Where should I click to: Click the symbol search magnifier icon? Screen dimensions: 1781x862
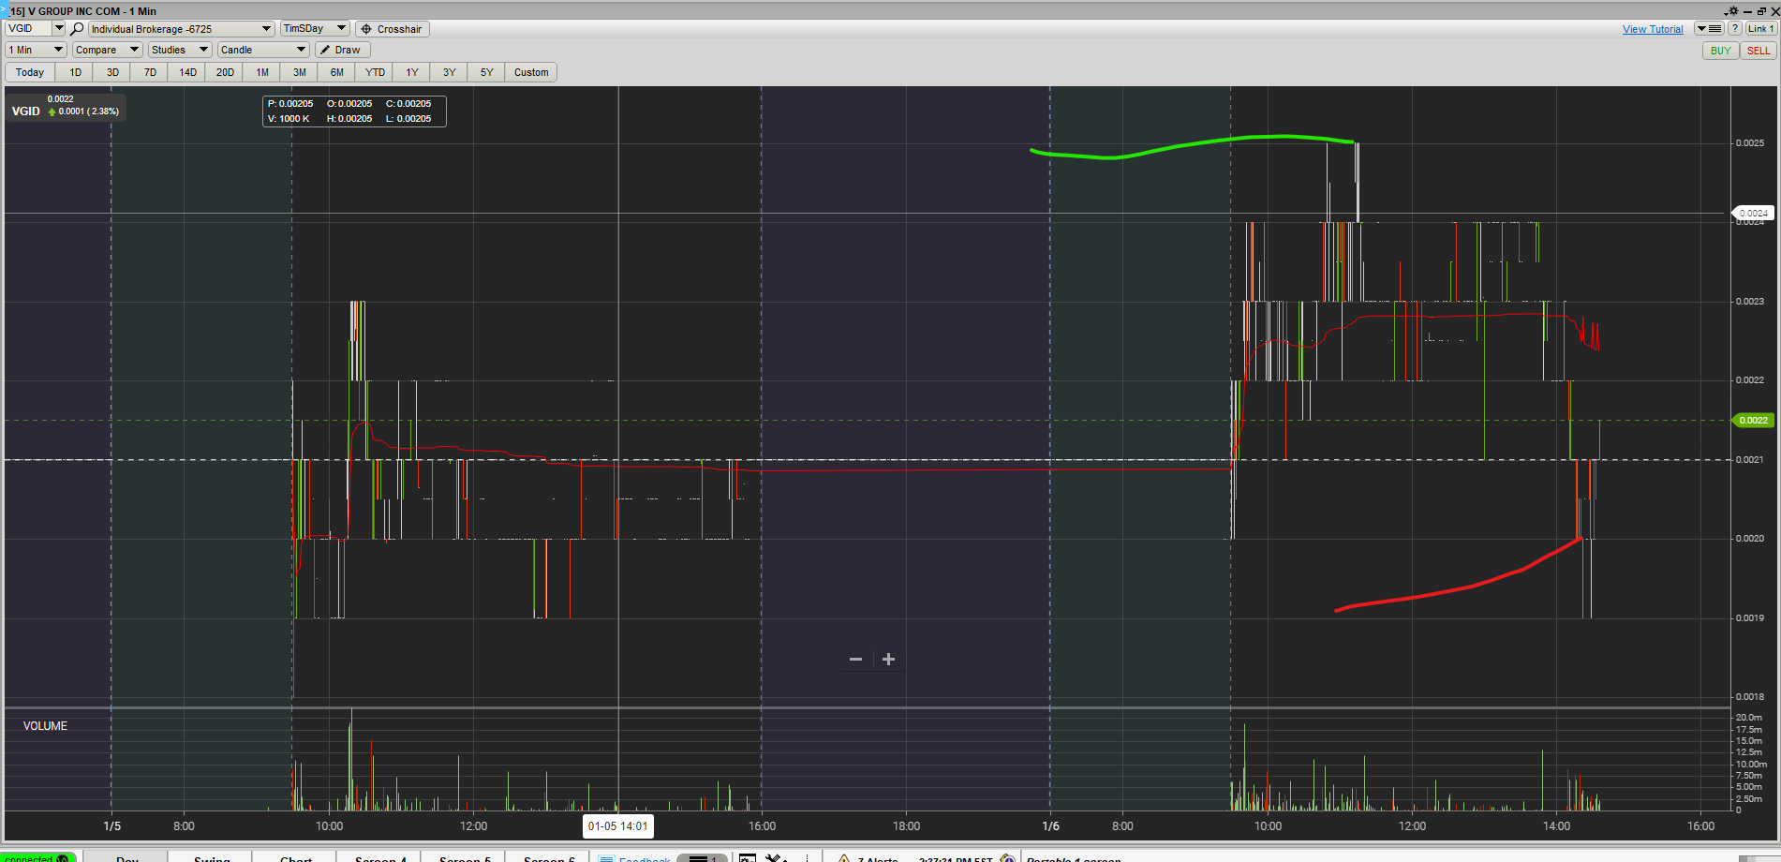coord(78,29)
